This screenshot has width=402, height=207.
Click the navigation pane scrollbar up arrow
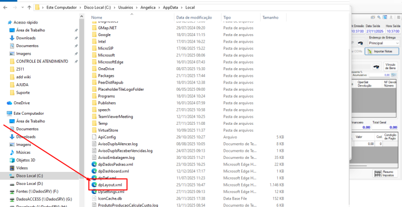81,16
